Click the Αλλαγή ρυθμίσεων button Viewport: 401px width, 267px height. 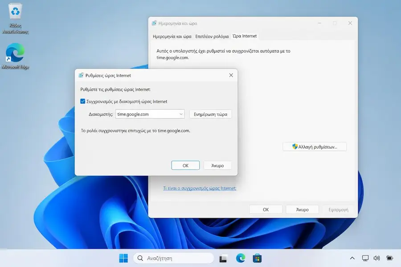coord(315,147)
